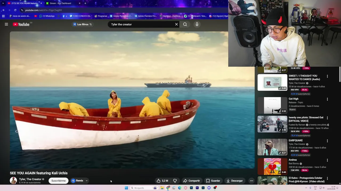Image resolution: width=341 pixels, height=191 pixels.
Task: Open Tyler, The Creator channel name link
Action: tap(30, 179)
